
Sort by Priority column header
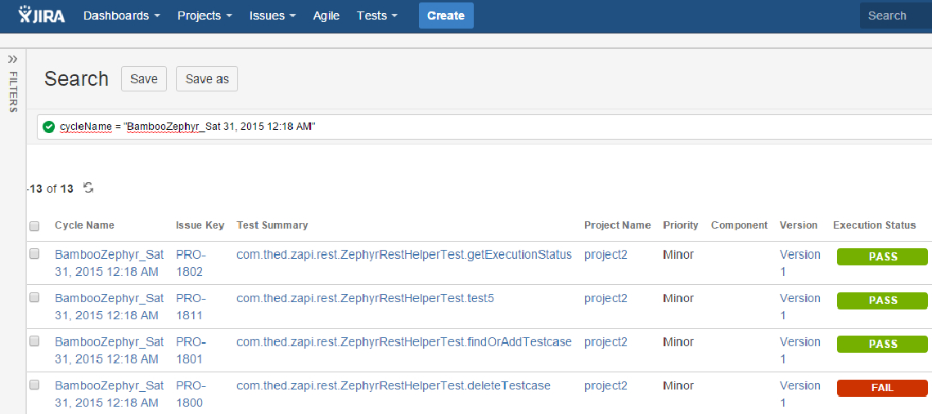[x=681, y=225]
